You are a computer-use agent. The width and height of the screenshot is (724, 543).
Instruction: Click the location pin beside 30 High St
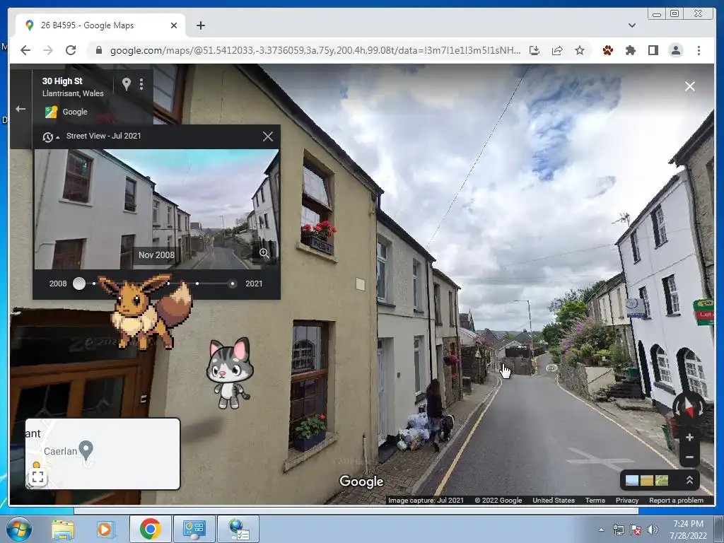point(126,83)
